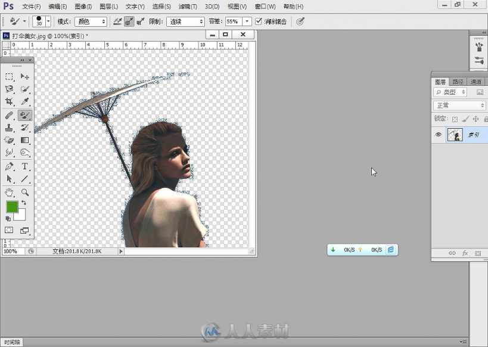The image size is (488, 347).
Task: Toggle lock image pixels
Action: click(x=465, y=119)
